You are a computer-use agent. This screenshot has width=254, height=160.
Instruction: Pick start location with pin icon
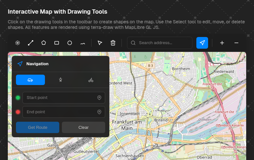pyautogui.click(x=99, y=98)
